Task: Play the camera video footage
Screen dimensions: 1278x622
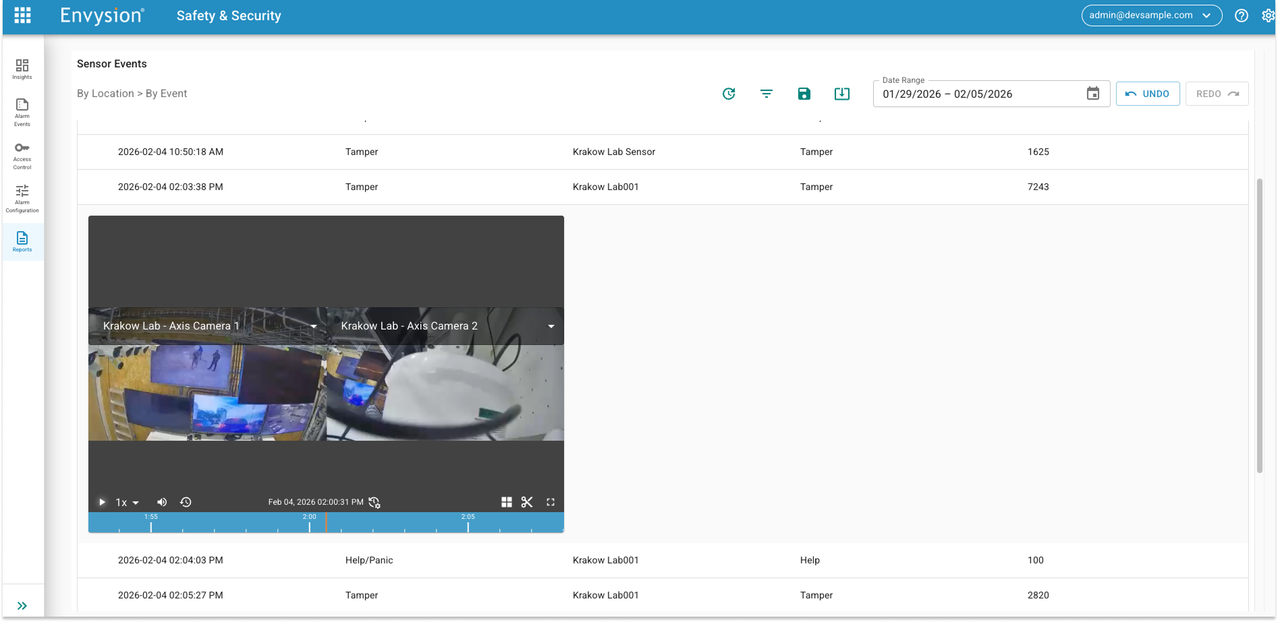Action: [x=102, y=502]
